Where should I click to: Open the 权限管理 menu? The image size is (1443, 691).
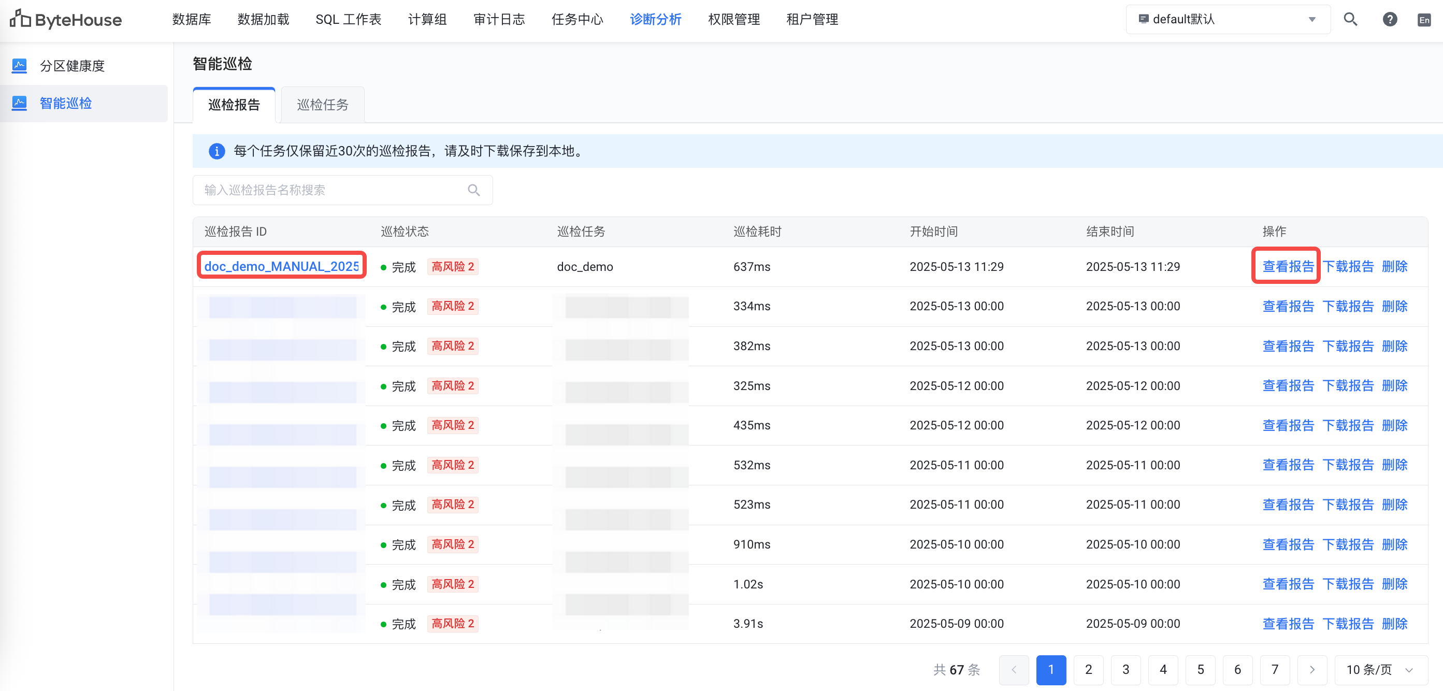734,20
